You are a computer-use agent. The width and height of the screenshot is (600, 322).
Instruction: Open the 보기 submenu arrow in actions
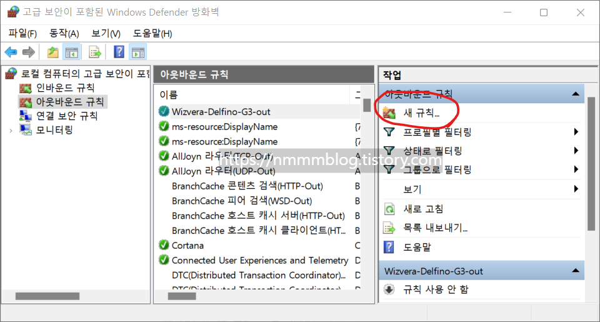tap(576, 189)
